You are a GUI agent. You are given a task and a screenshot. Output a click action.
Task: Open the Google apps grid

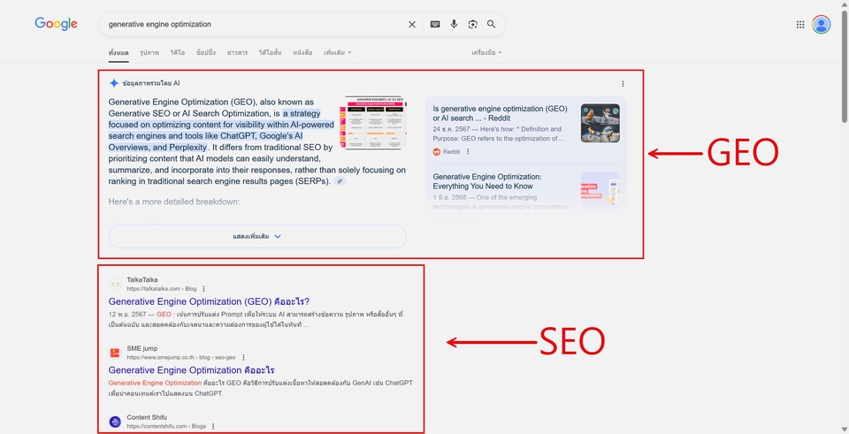800,25
